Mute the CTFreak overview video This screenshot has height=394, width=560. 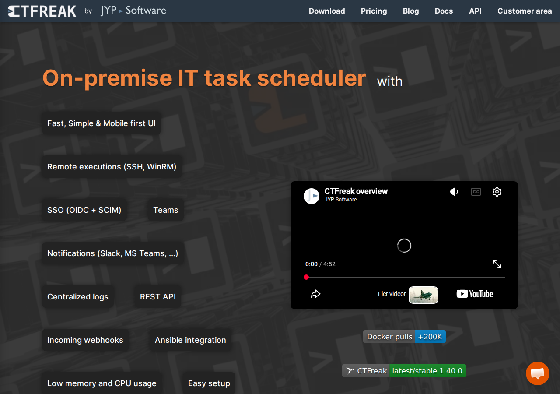454,192
